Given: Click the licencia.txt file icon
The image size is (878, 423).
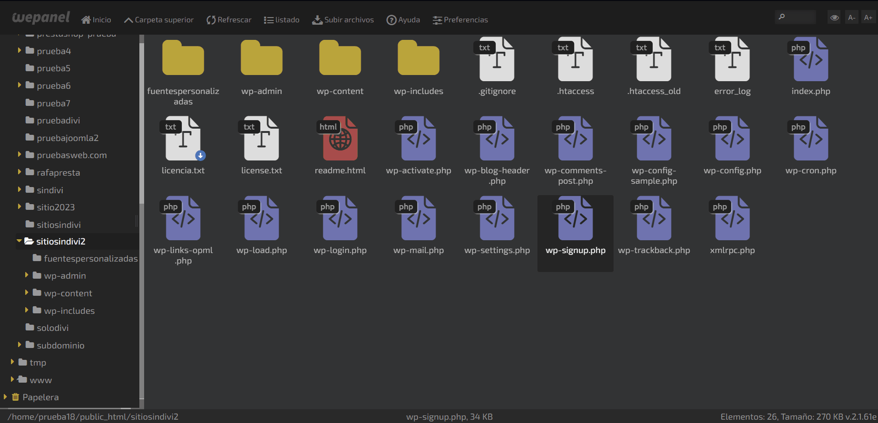Looking at the screenshot, I should [x=183, y=139].
